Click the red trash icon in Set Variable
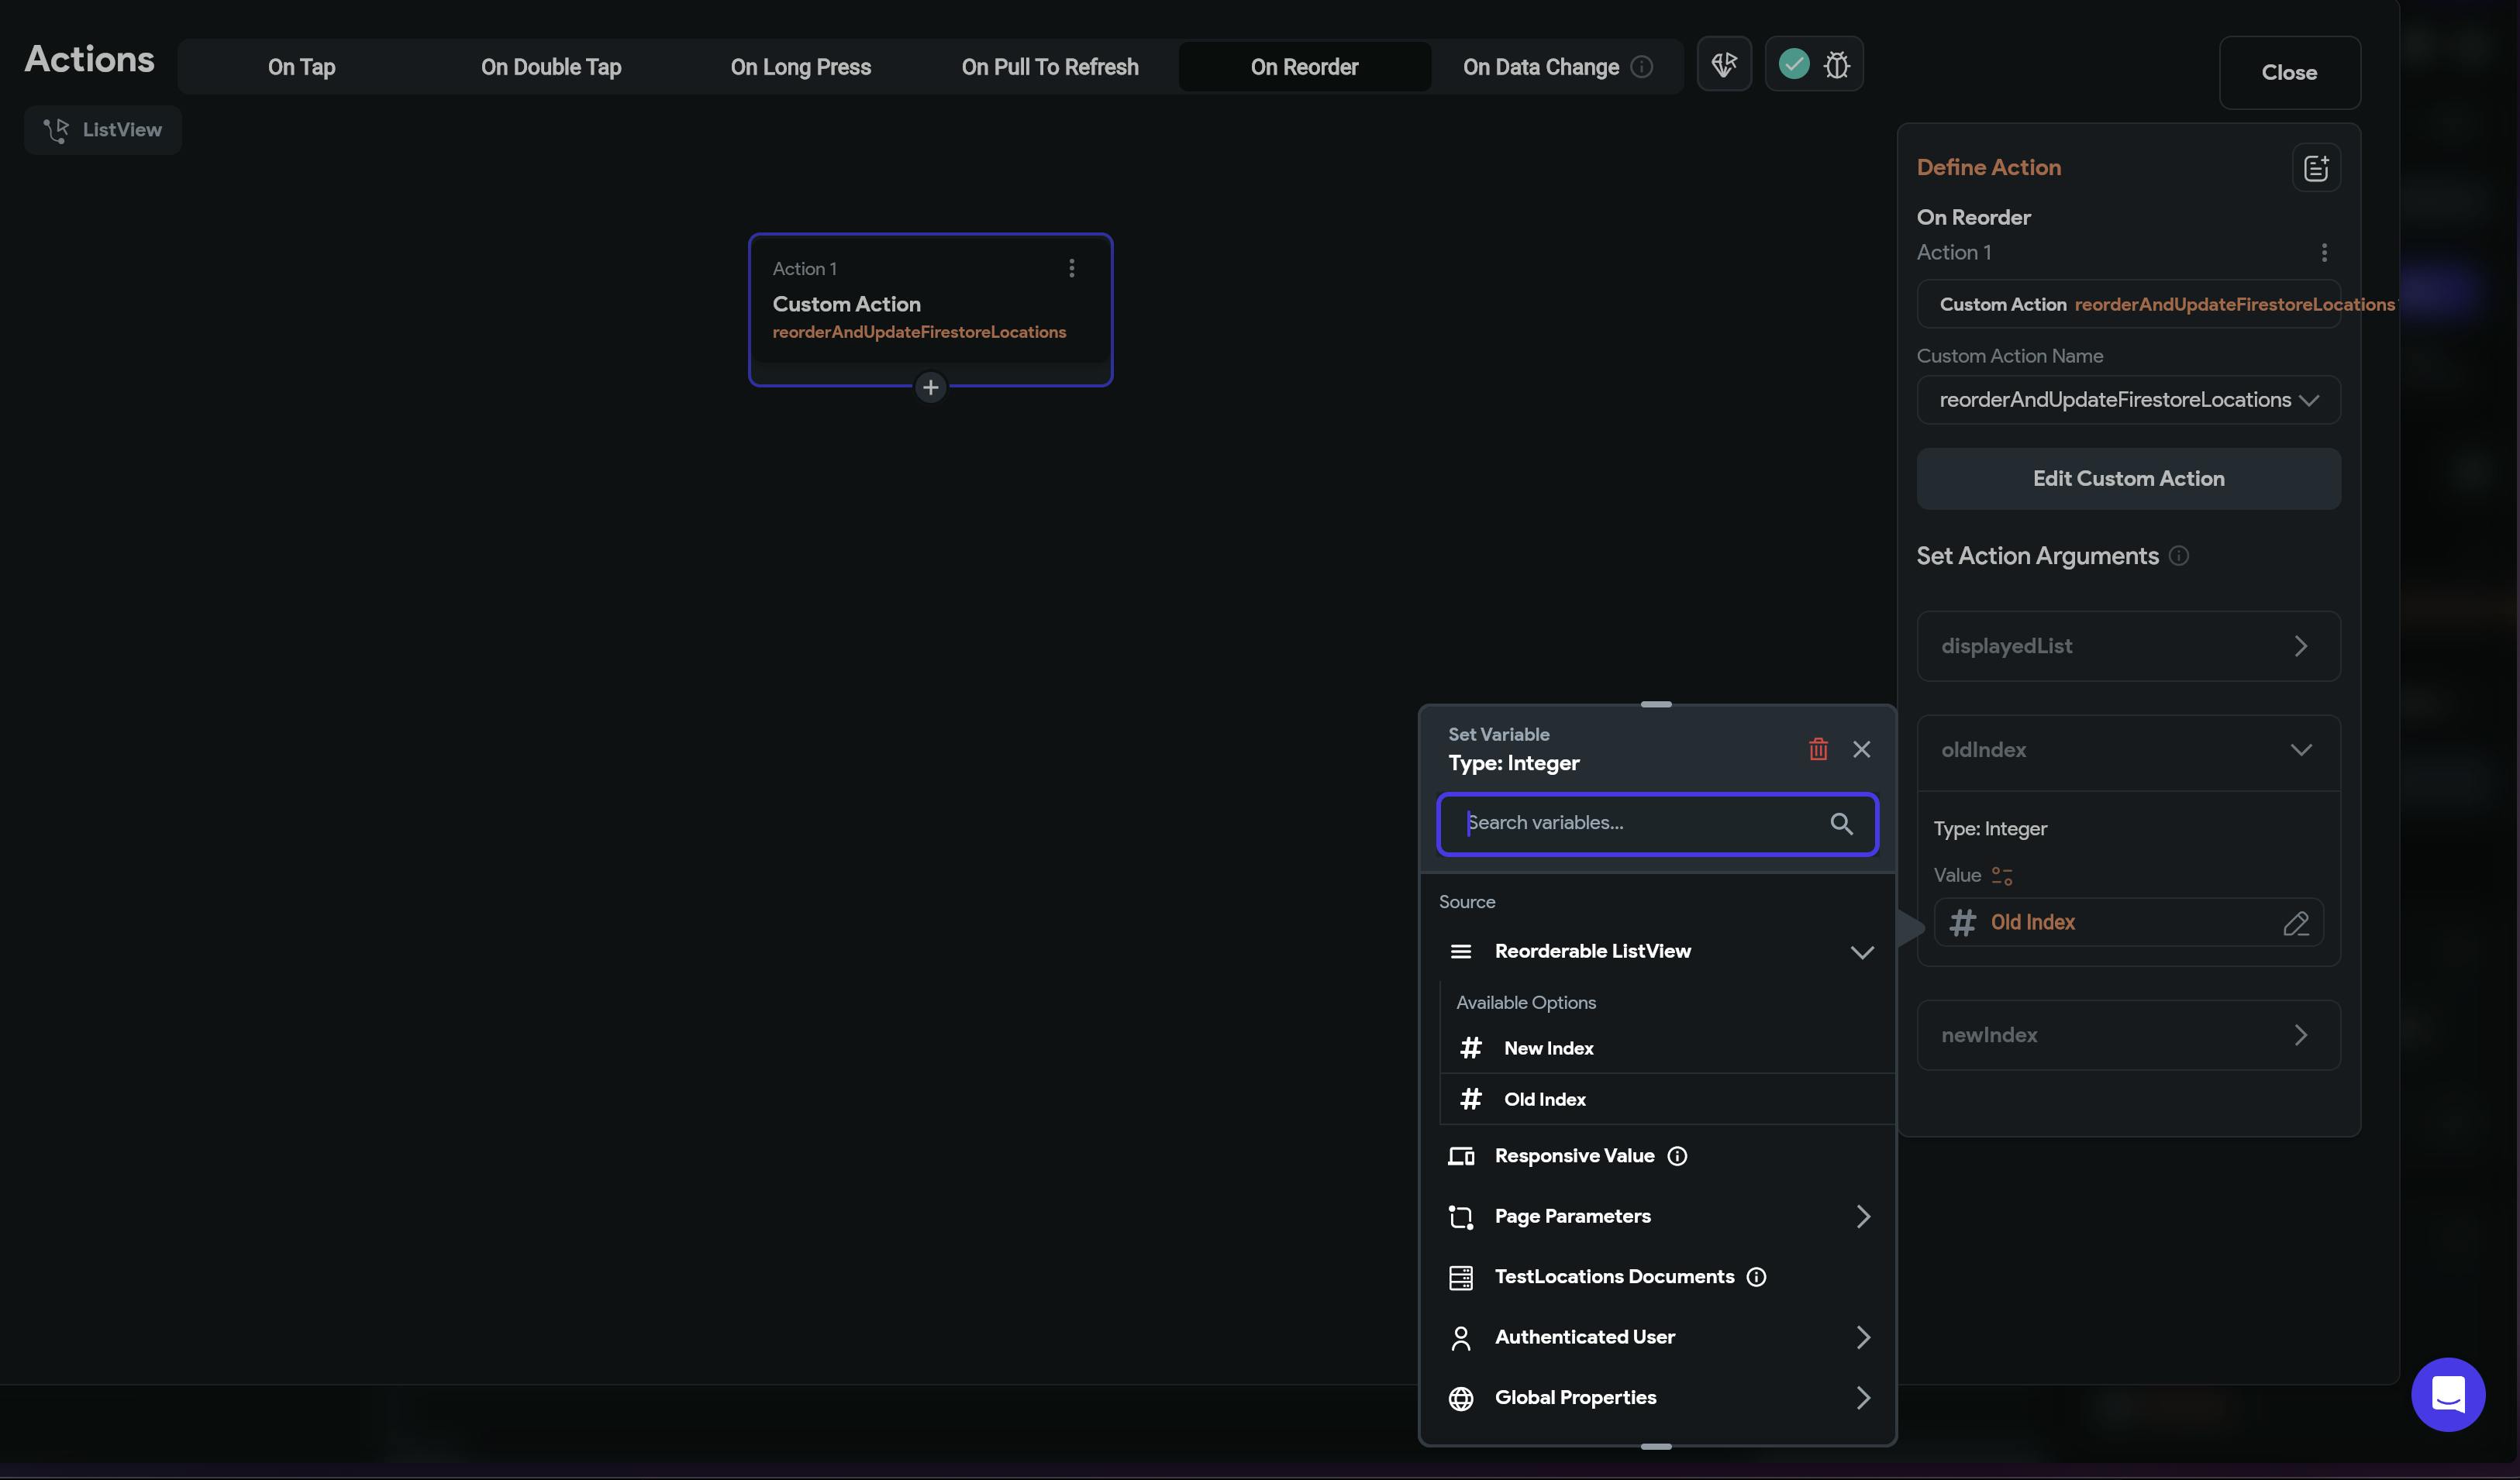The height and width of the screenshot is (1480, 2520). pyautogui.click(x=1818, y=749)
